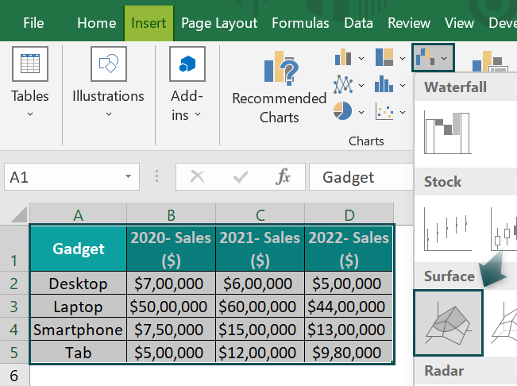This screenshot has height=386, width=517.
Task: Expand the column chart dropdown arrow
Action: [361, 58]
